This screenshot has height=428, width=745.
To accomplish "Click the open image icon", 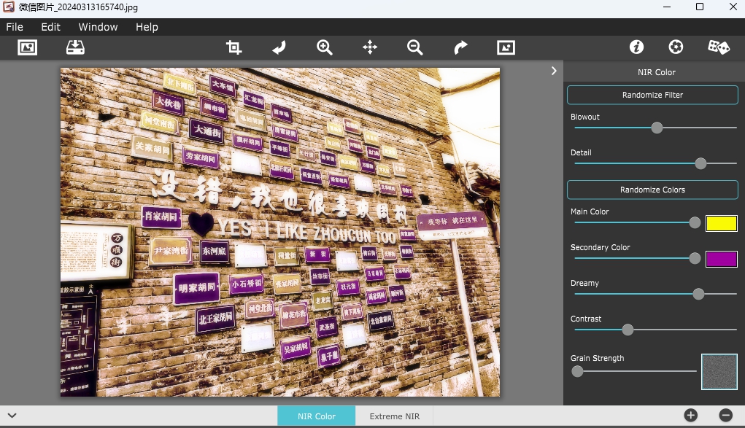I will (x=27, y=47).
